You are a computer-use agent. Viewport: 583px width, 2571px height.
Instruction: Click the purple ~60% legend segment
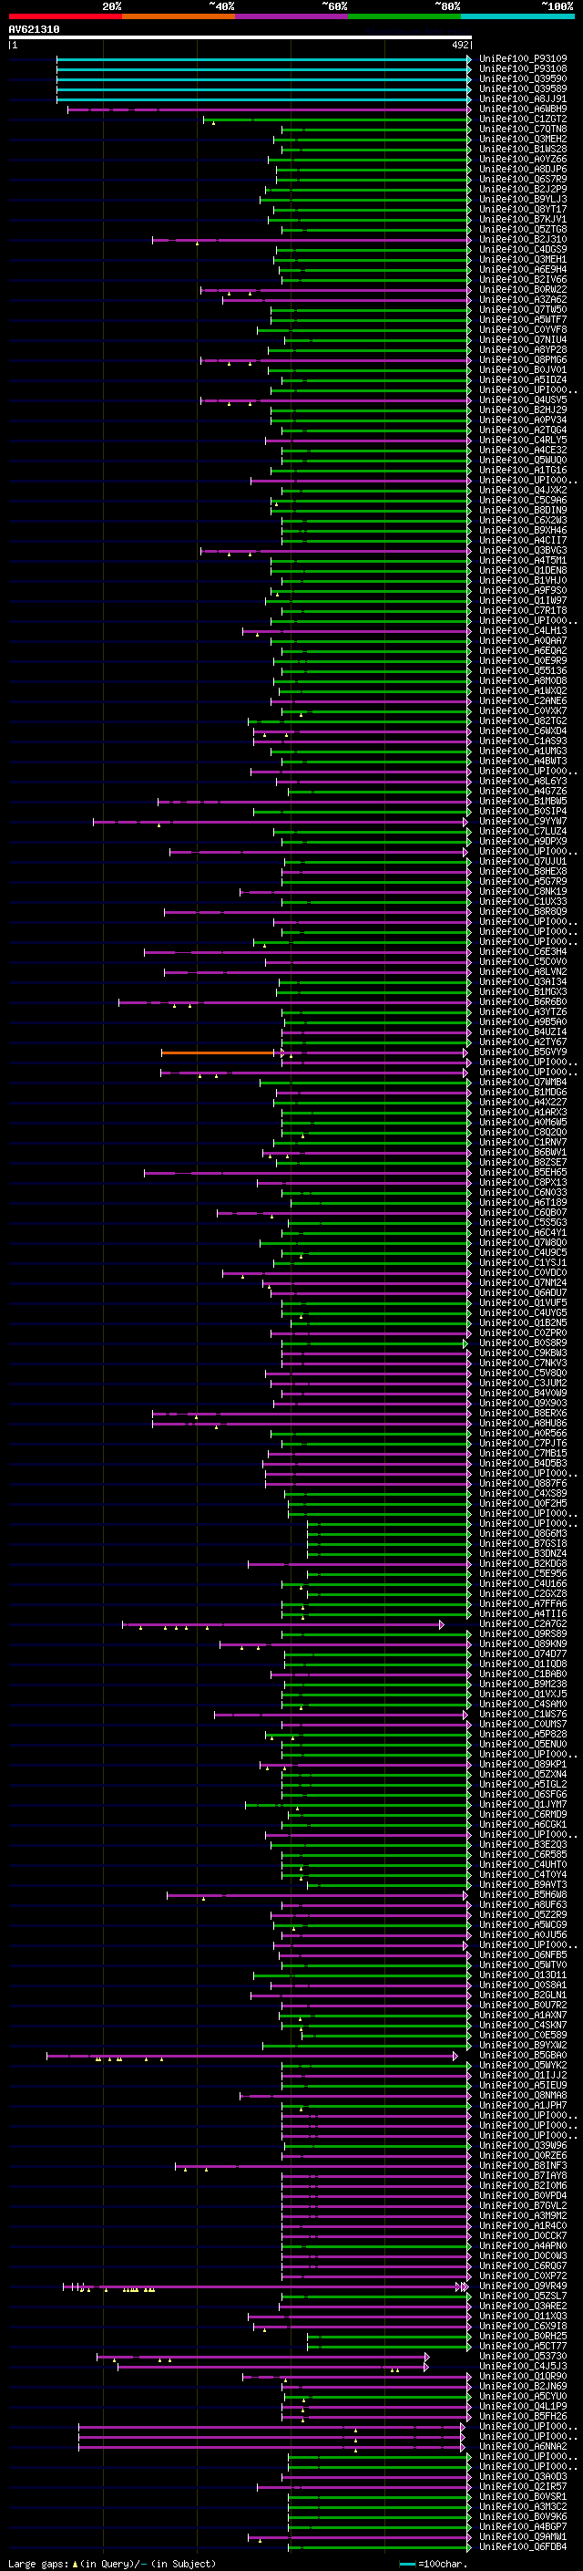[x=292, y=17]
